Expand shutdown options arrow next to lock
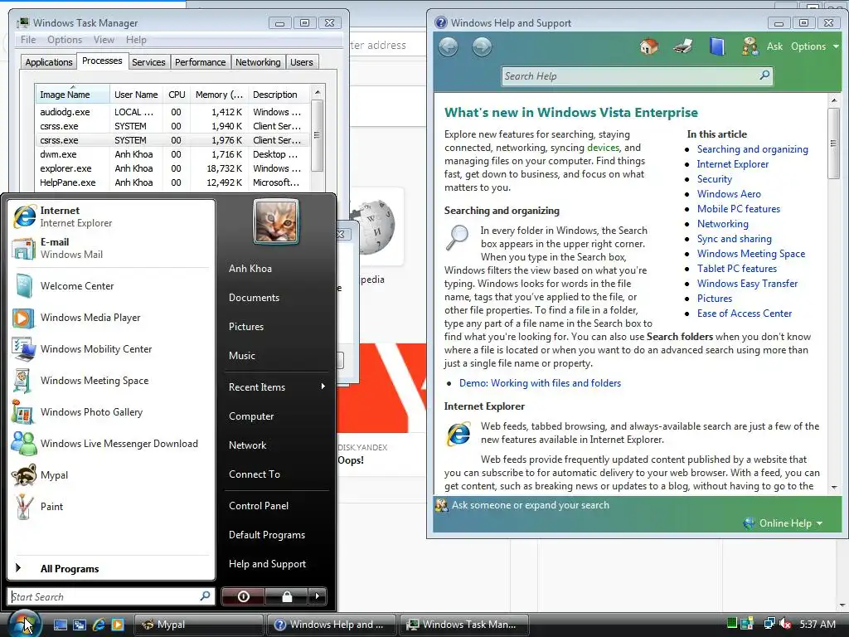Screen dimensions: 849x637 318,596
